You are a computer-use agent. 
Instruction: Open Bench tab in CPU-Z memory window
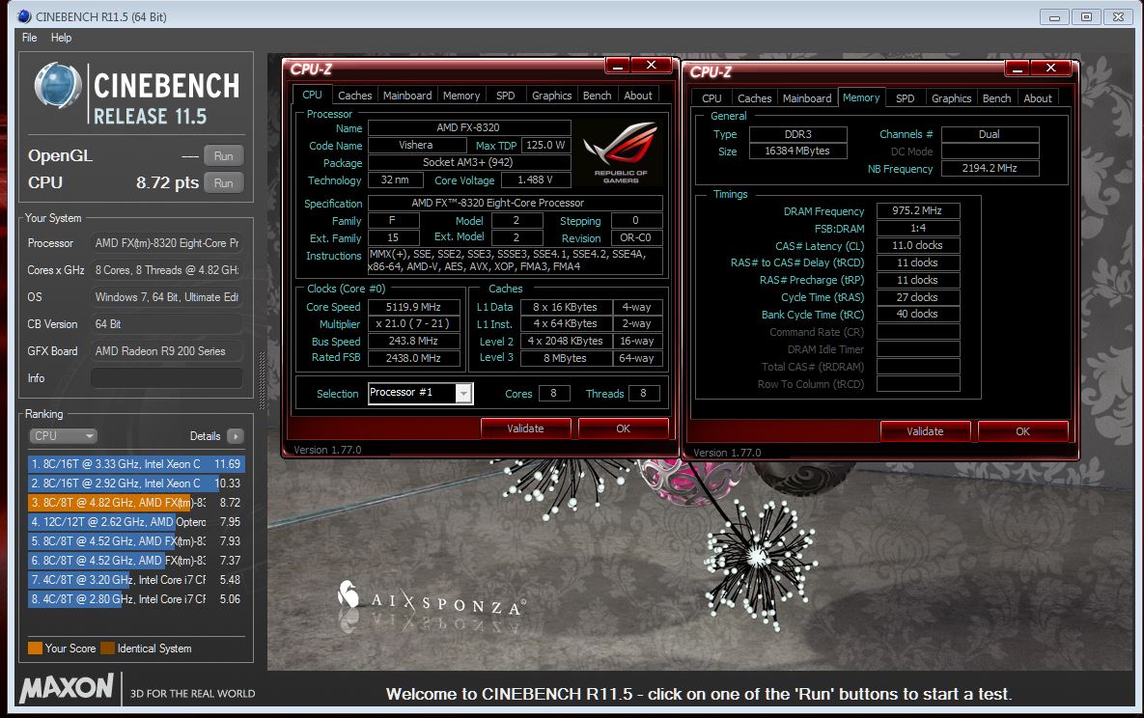[x=996, y=97]
